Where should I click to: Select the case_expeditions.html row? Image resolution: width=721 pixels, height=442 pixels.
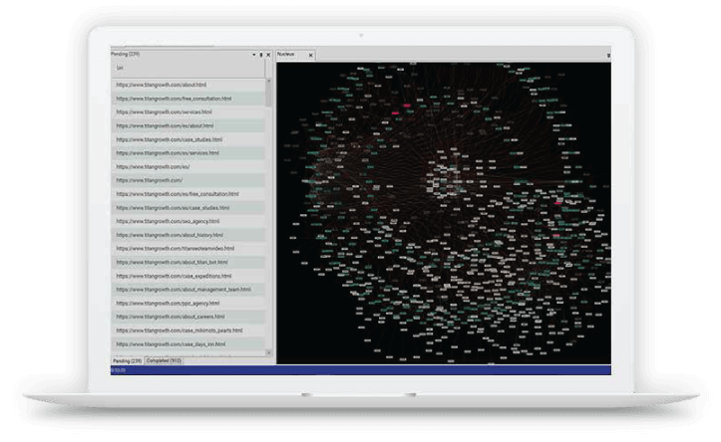[187, 276]
